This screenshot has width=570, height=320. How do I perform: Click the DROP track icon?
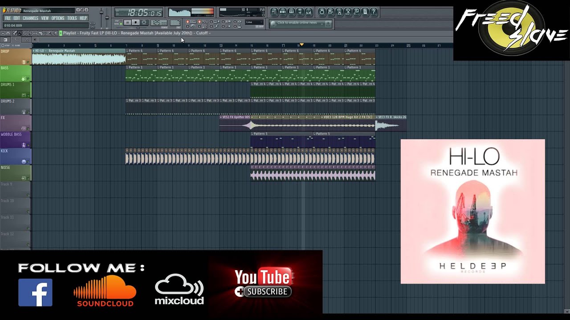[x=24, y=62]
